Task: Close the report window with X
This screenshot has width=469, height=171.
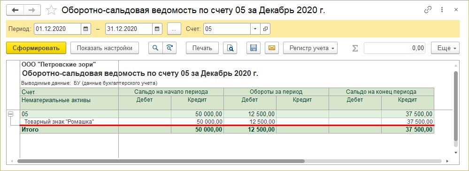Action: point(456,10)
